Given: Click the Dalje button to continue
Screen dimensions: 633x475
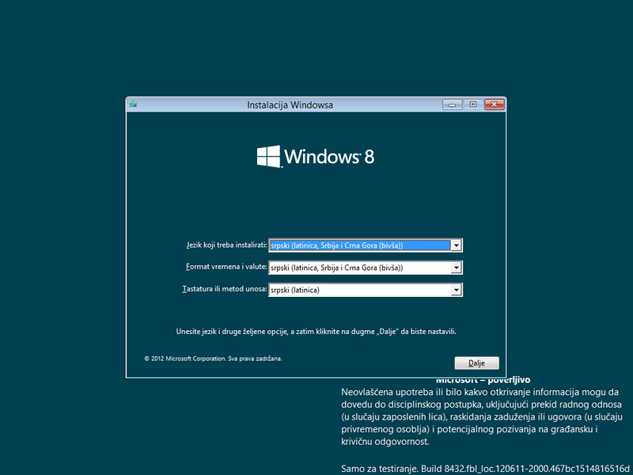Looking at the screenshot, I should pyautogui.click(x=477, y=363).
